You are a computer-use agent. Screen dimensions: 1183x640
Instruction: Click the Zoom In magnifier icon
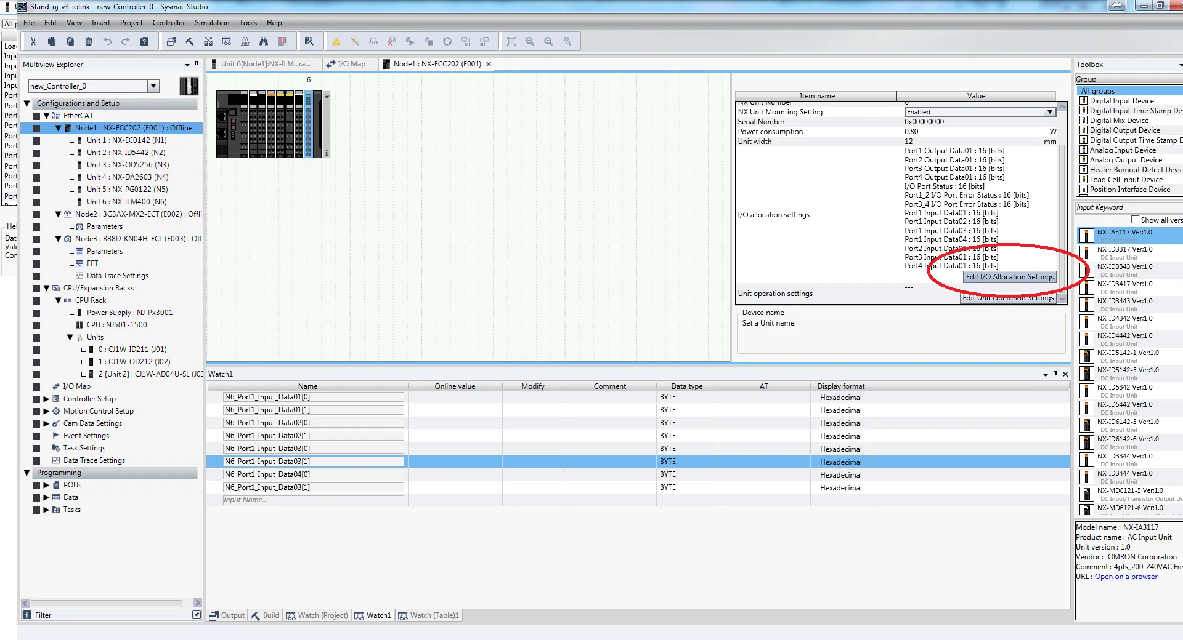point(530,41)
